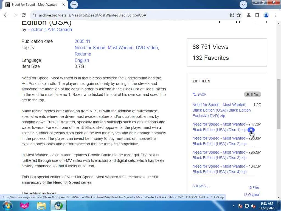Reload the archive.org page
This screenshot has height=211, width=281.
pos(24,15)
